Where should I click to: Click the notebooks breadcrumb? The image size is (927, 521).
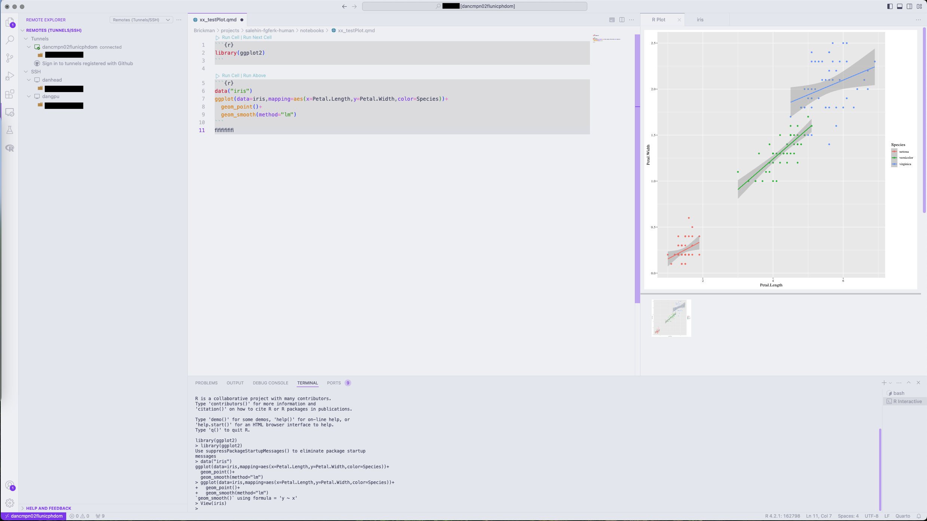pos(312,31)
